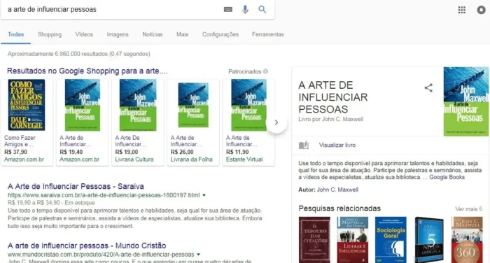Screen dimensions: 490x263
Task: Click the R$ 37,90 price text
Action: (15, 152)
